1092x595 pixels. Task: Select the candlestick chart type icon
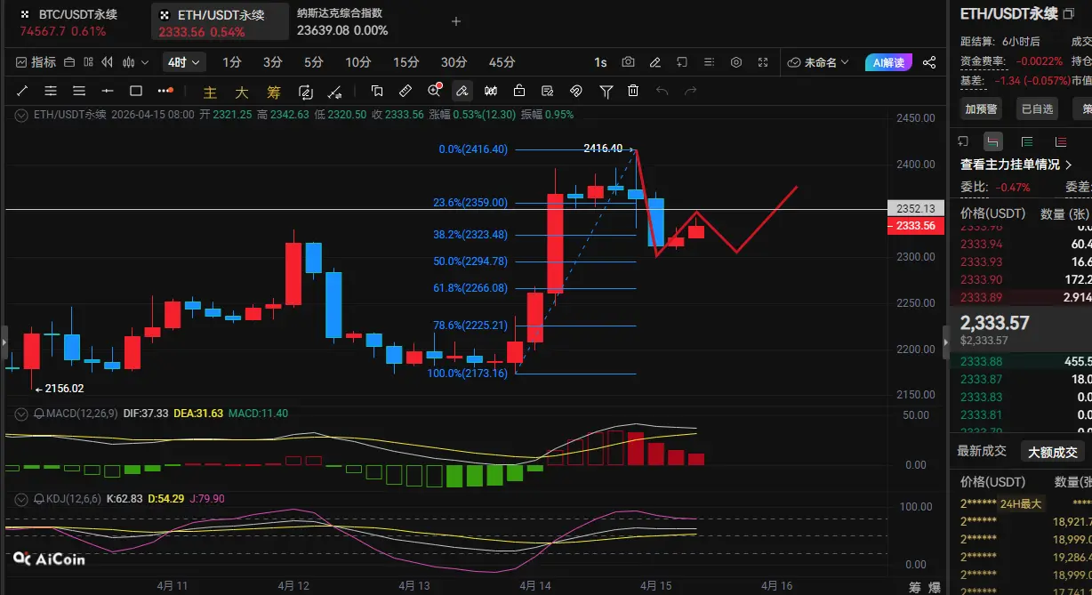129,62
